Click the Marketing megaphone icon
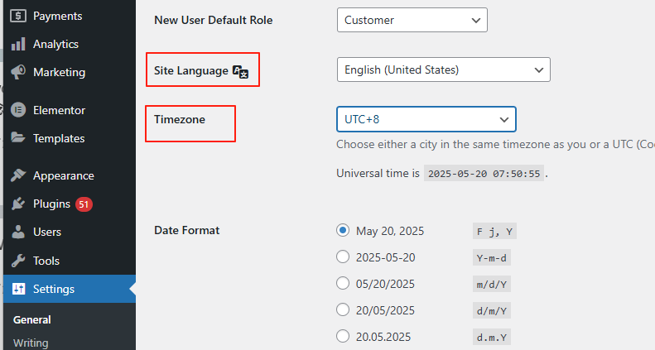Image resolution: width=655 pixels, height=350 pixels. pos(18,72)
